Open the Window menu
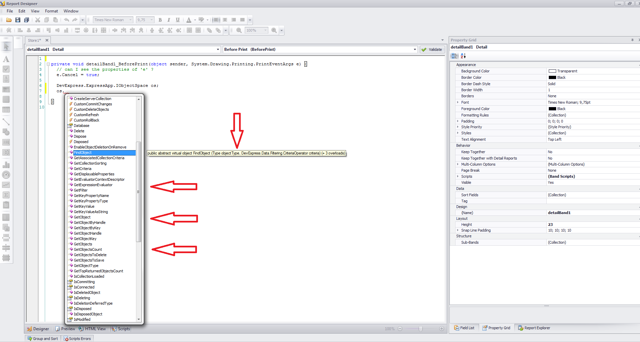This screenshot has height=342, width=640. click(x=71, y=11)
